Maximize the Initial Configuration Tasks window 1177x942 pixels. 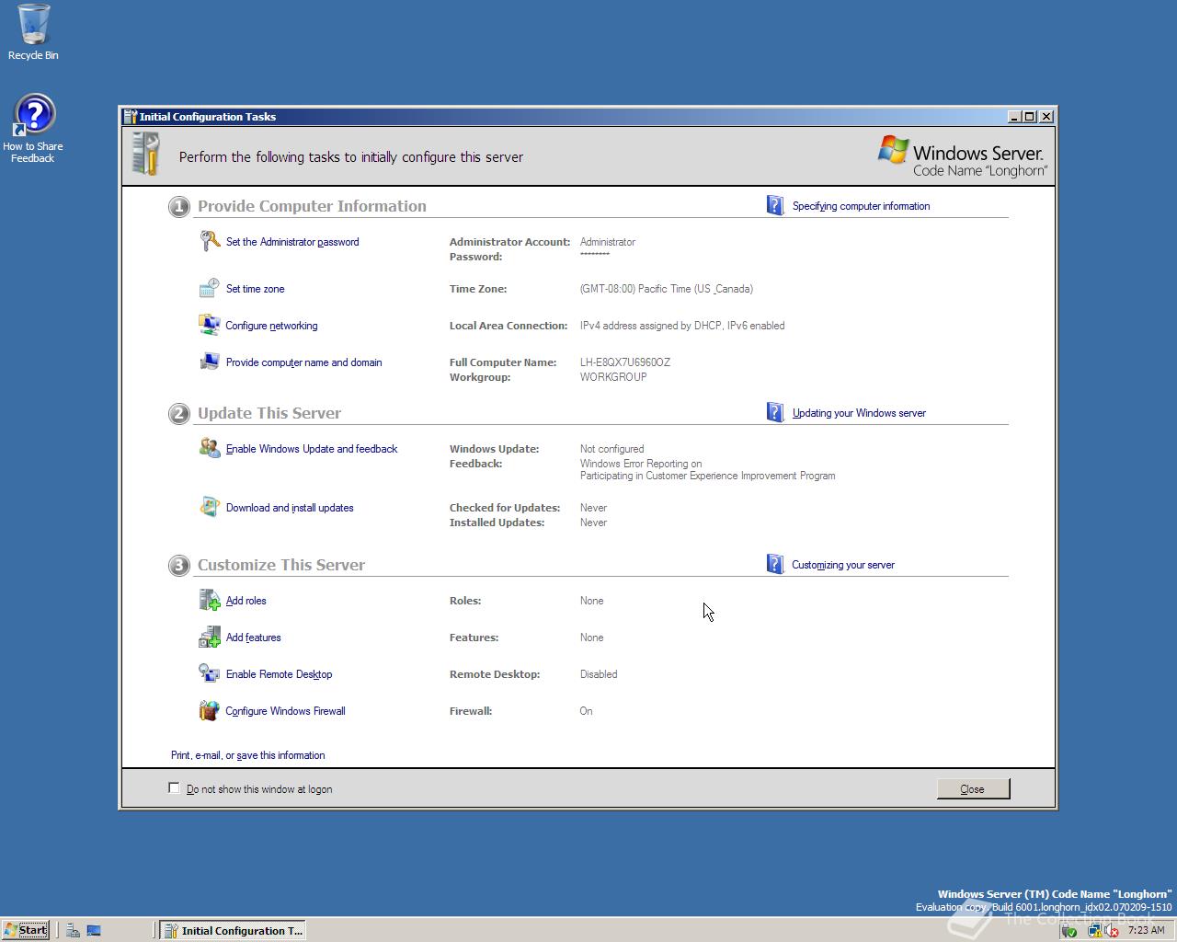coord(1030,116)
